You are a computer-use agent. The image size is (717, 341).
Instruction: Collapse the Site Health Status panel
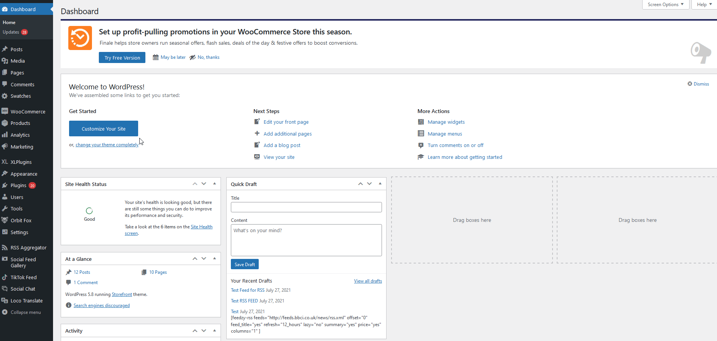[x=214, y=184]
